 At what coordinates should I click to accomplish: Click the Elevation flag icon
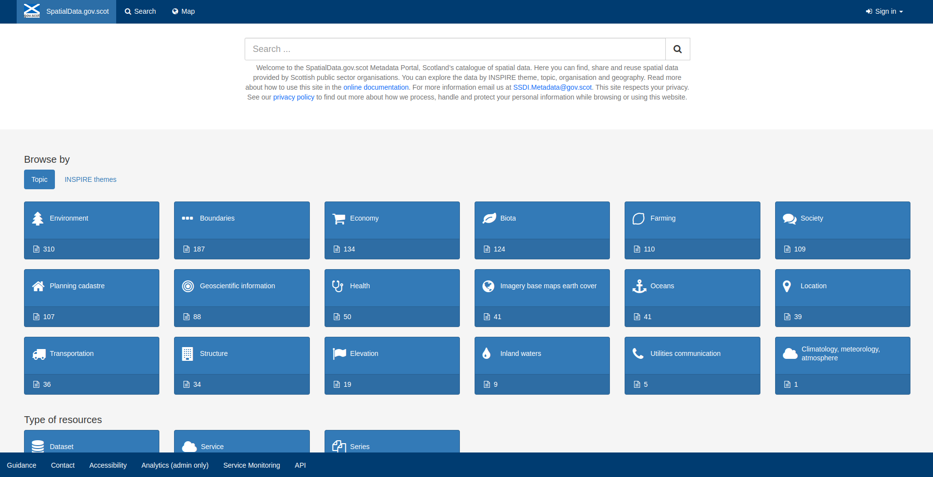coord(339,354)
